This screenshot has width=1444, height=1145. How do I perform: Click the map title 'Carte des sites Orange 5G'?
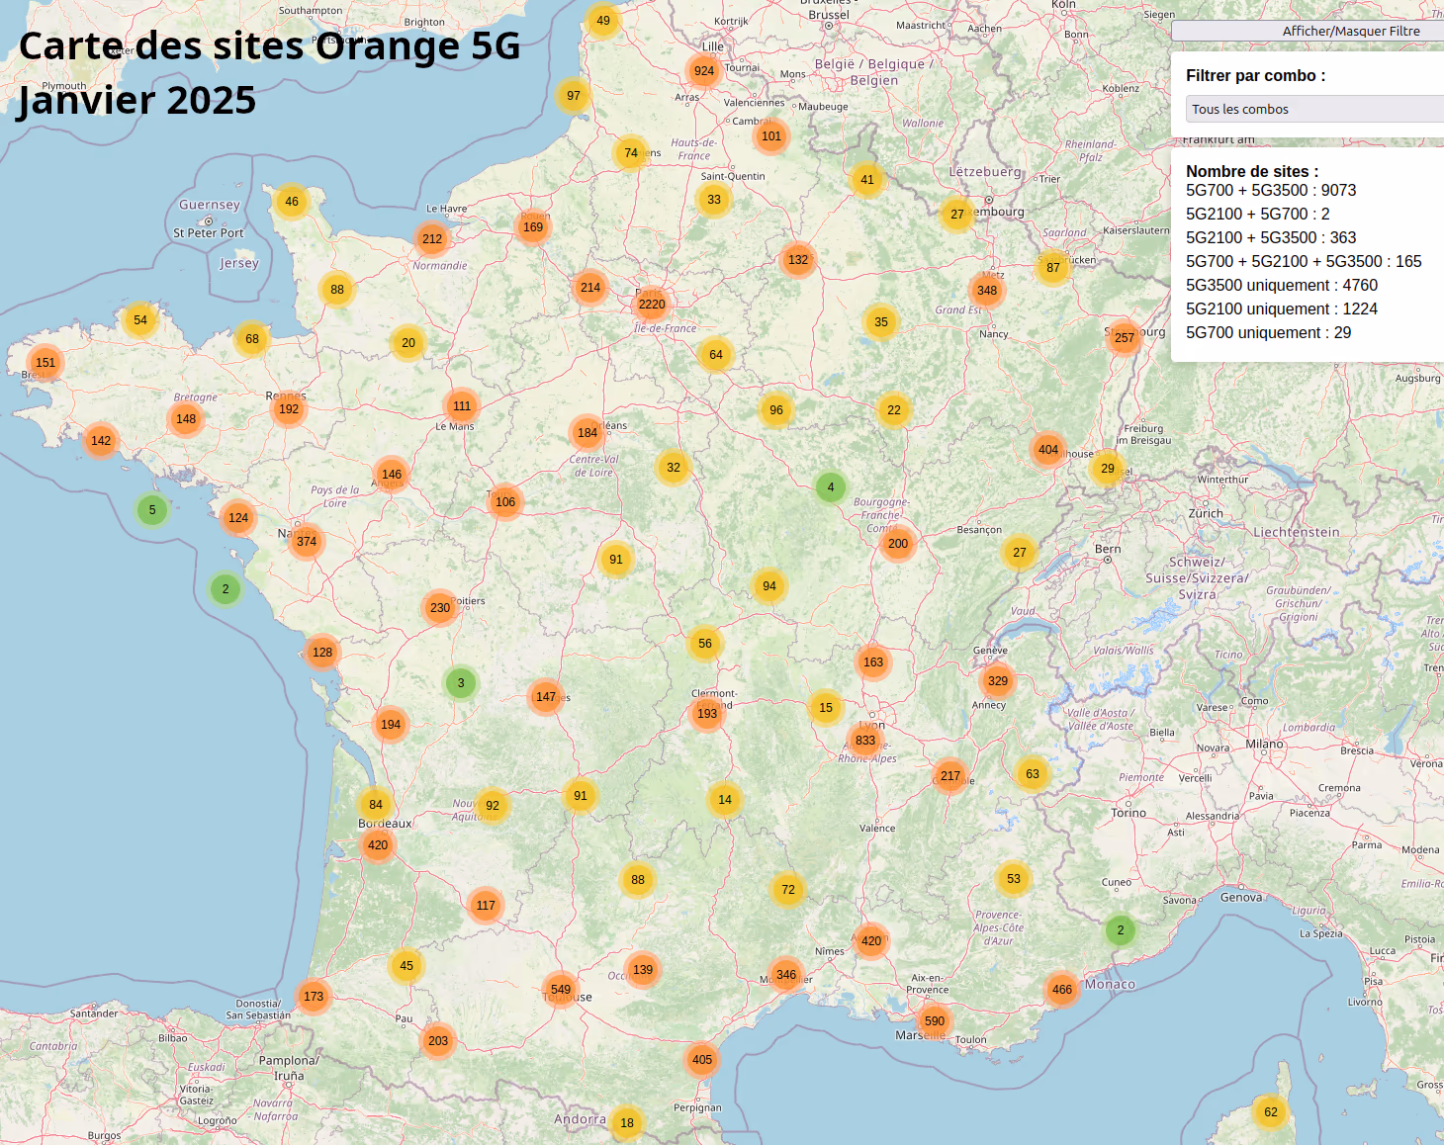[x=269, y=45]
